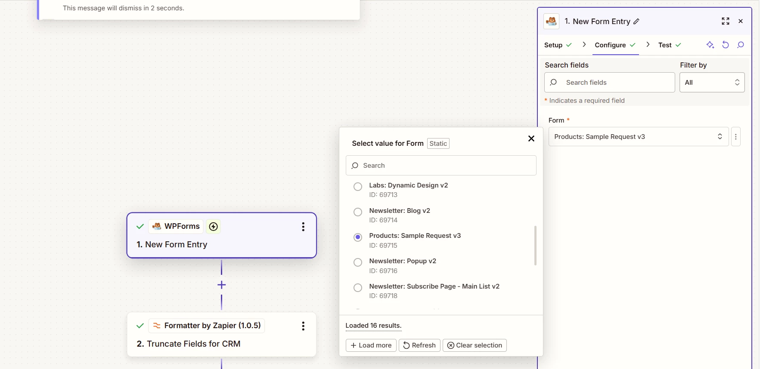The image size is (760, 369).
Task: Click green checkmark on Formatter step
Action: [140, 326]
